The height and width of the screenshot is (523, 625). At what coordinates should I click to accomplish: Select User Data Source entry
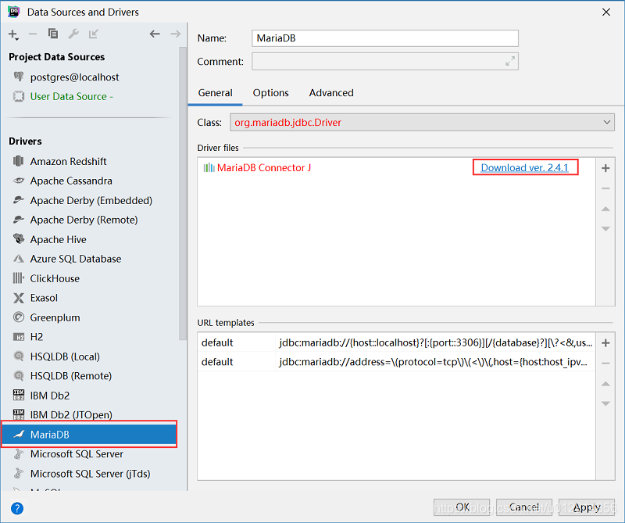point(71,96)
